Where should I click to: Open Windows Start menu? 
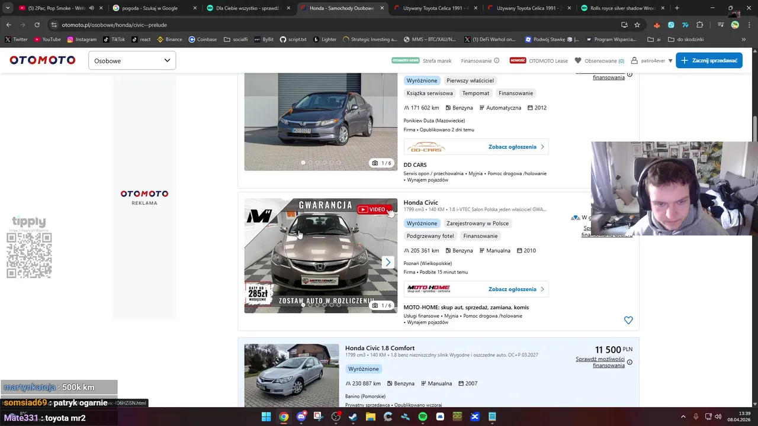coord(266,417)
